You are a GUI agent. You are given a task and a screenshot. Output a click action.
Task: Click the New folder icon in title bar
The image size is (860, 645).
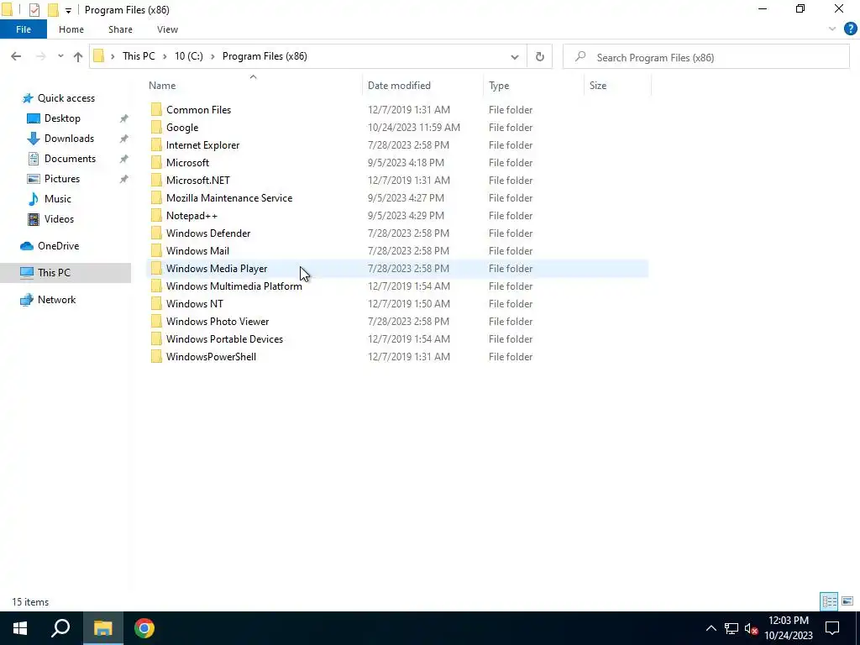53,10
